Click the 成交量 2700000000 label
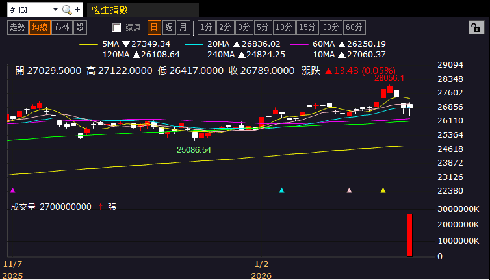The image size is (490, 280). [51, 207]
